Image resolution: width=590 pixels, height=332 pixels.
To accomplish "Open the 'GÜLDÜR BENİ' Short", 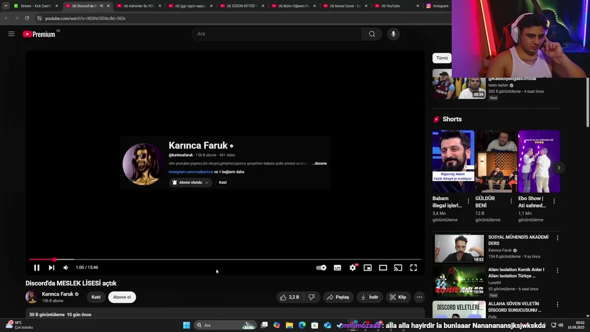I will 496,161.
